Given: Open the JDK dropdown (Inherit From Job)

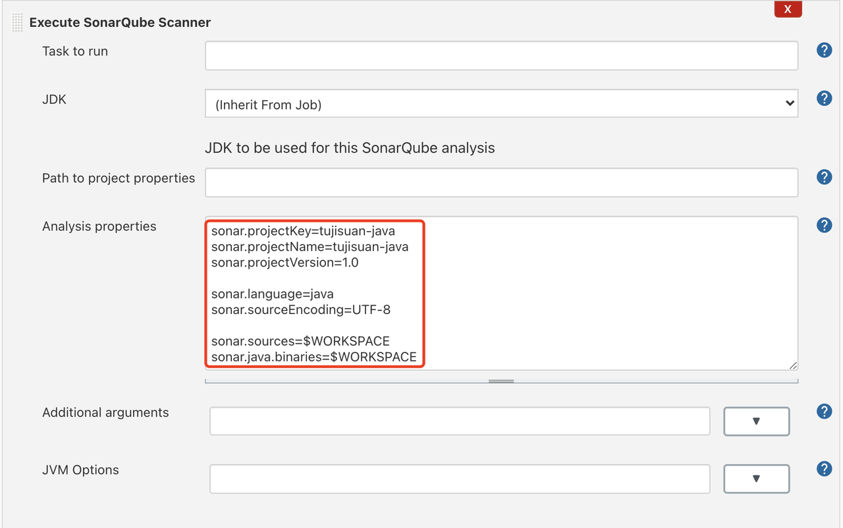Looking at the screenshot, I should pyautogui.click(x=501, y=104).
